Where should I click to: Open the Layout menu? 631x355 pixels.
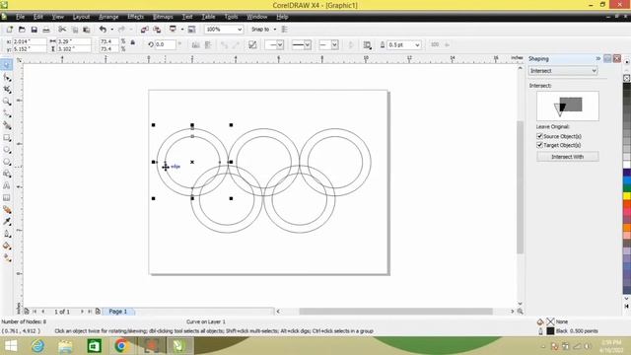click(x=81, y=17)
